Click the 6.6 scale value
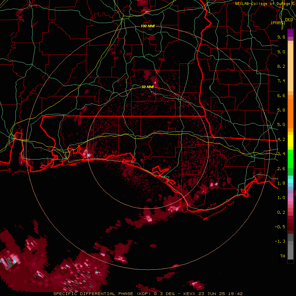This screenshot has width=296, height=296. point(281,95)
